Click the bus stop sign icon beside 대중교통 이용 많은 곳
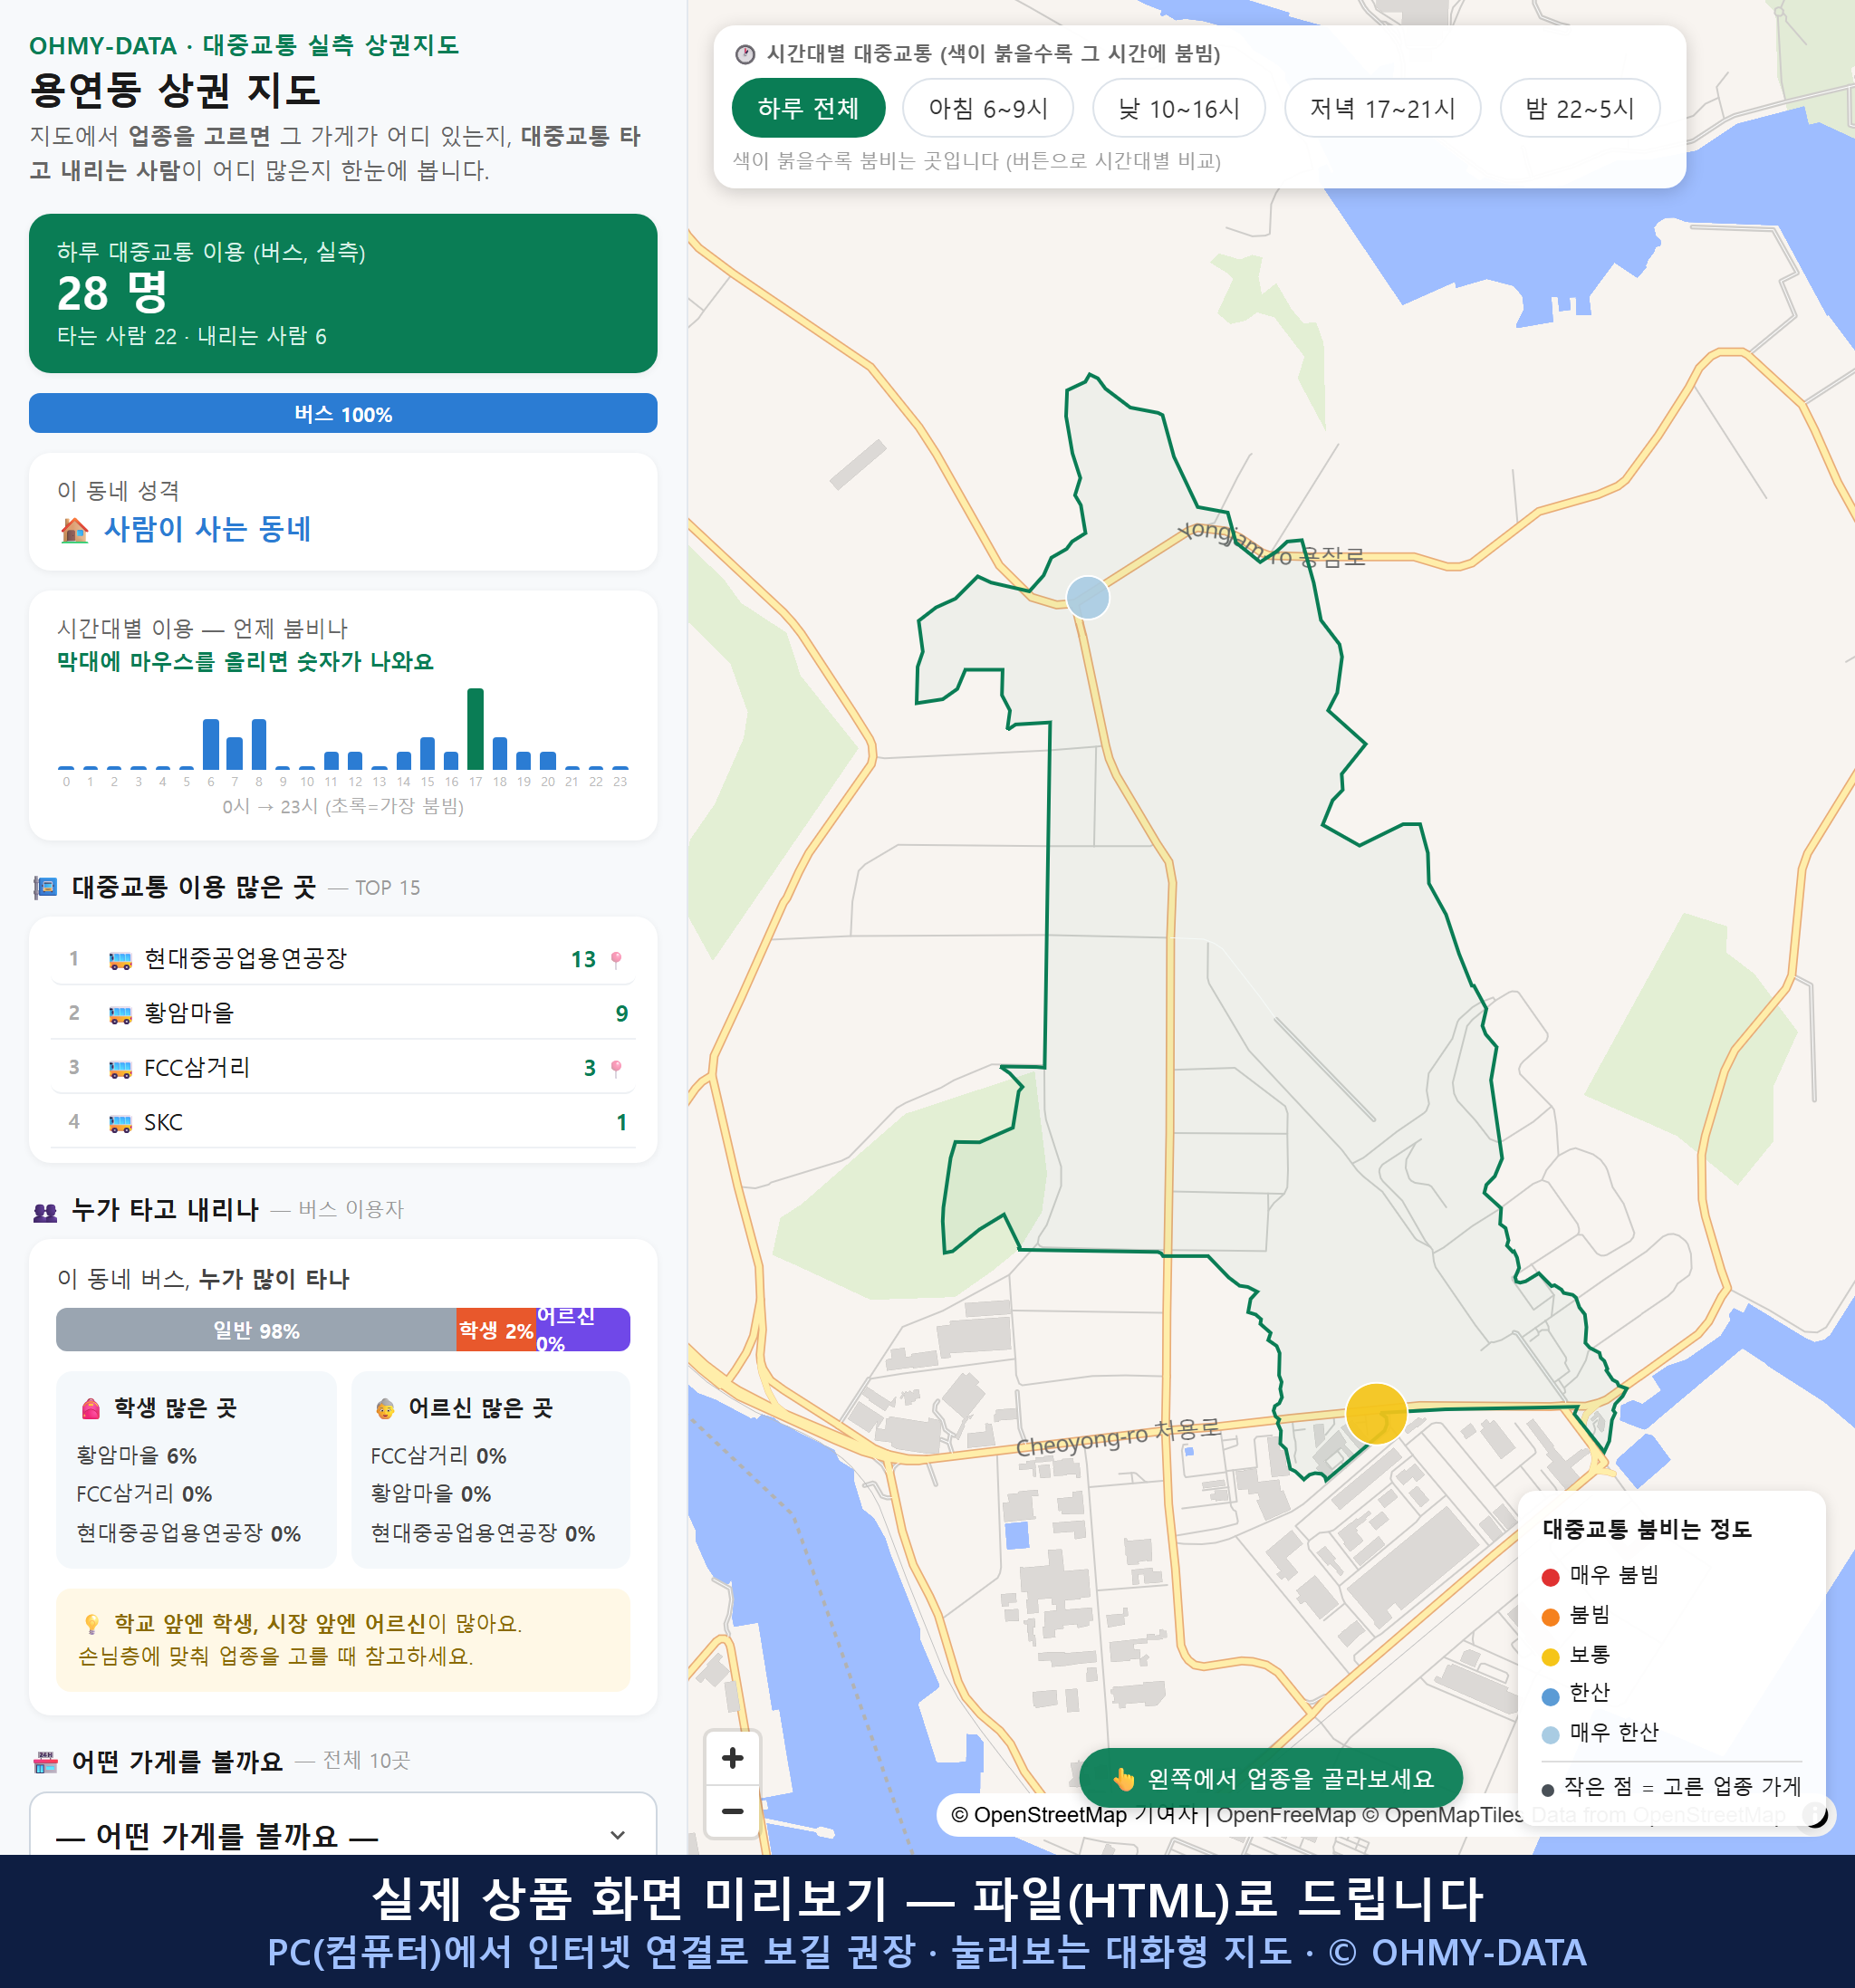Viewport: 1855px width, 1988px height. click(45, 887)
